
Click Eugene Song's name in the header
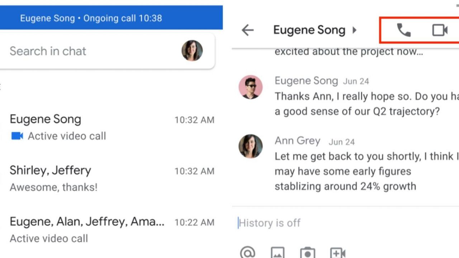[x=309, y=30]
